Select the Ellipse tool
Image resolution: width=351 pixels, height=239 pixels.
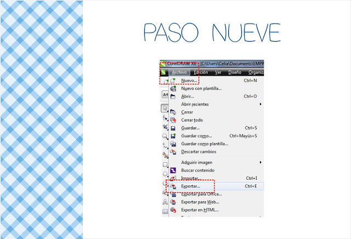click(x=165, y=174)
